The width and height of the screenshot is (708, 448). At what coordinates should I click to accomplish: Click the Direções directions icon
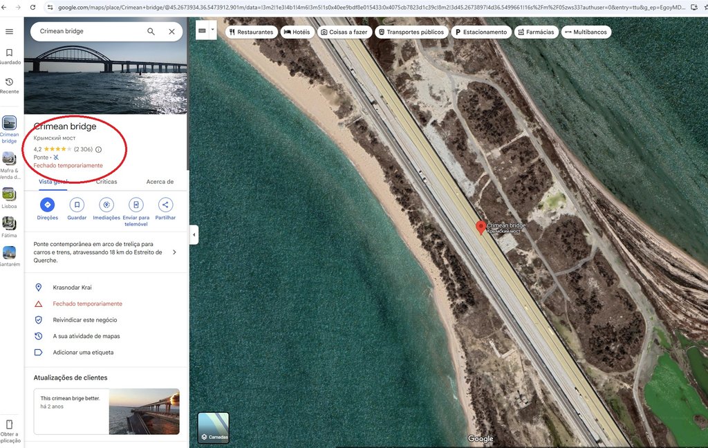48,205
